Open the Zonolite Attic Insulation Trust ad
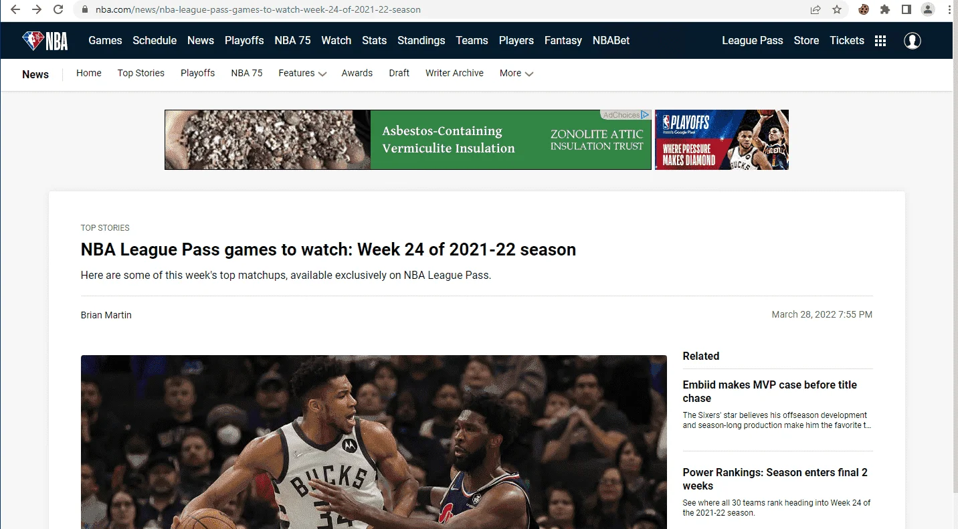The width and height of the screenshot is (958, 529). pos(408,140)
